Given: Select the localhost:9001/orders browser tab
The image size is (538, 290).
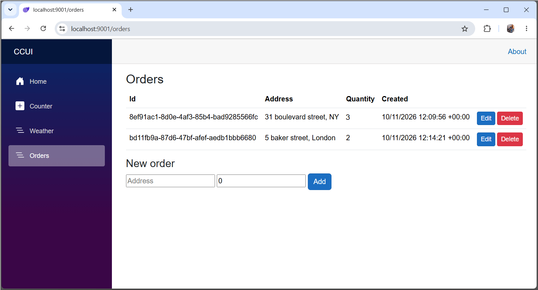Looking at the screenshot, I should (x=70, y=10).
